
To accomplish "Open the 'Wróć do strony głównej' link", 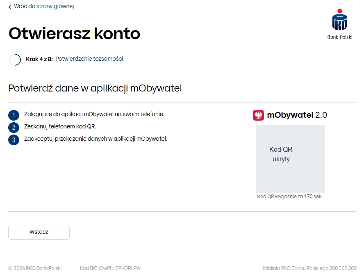I will tap(44, 6).
